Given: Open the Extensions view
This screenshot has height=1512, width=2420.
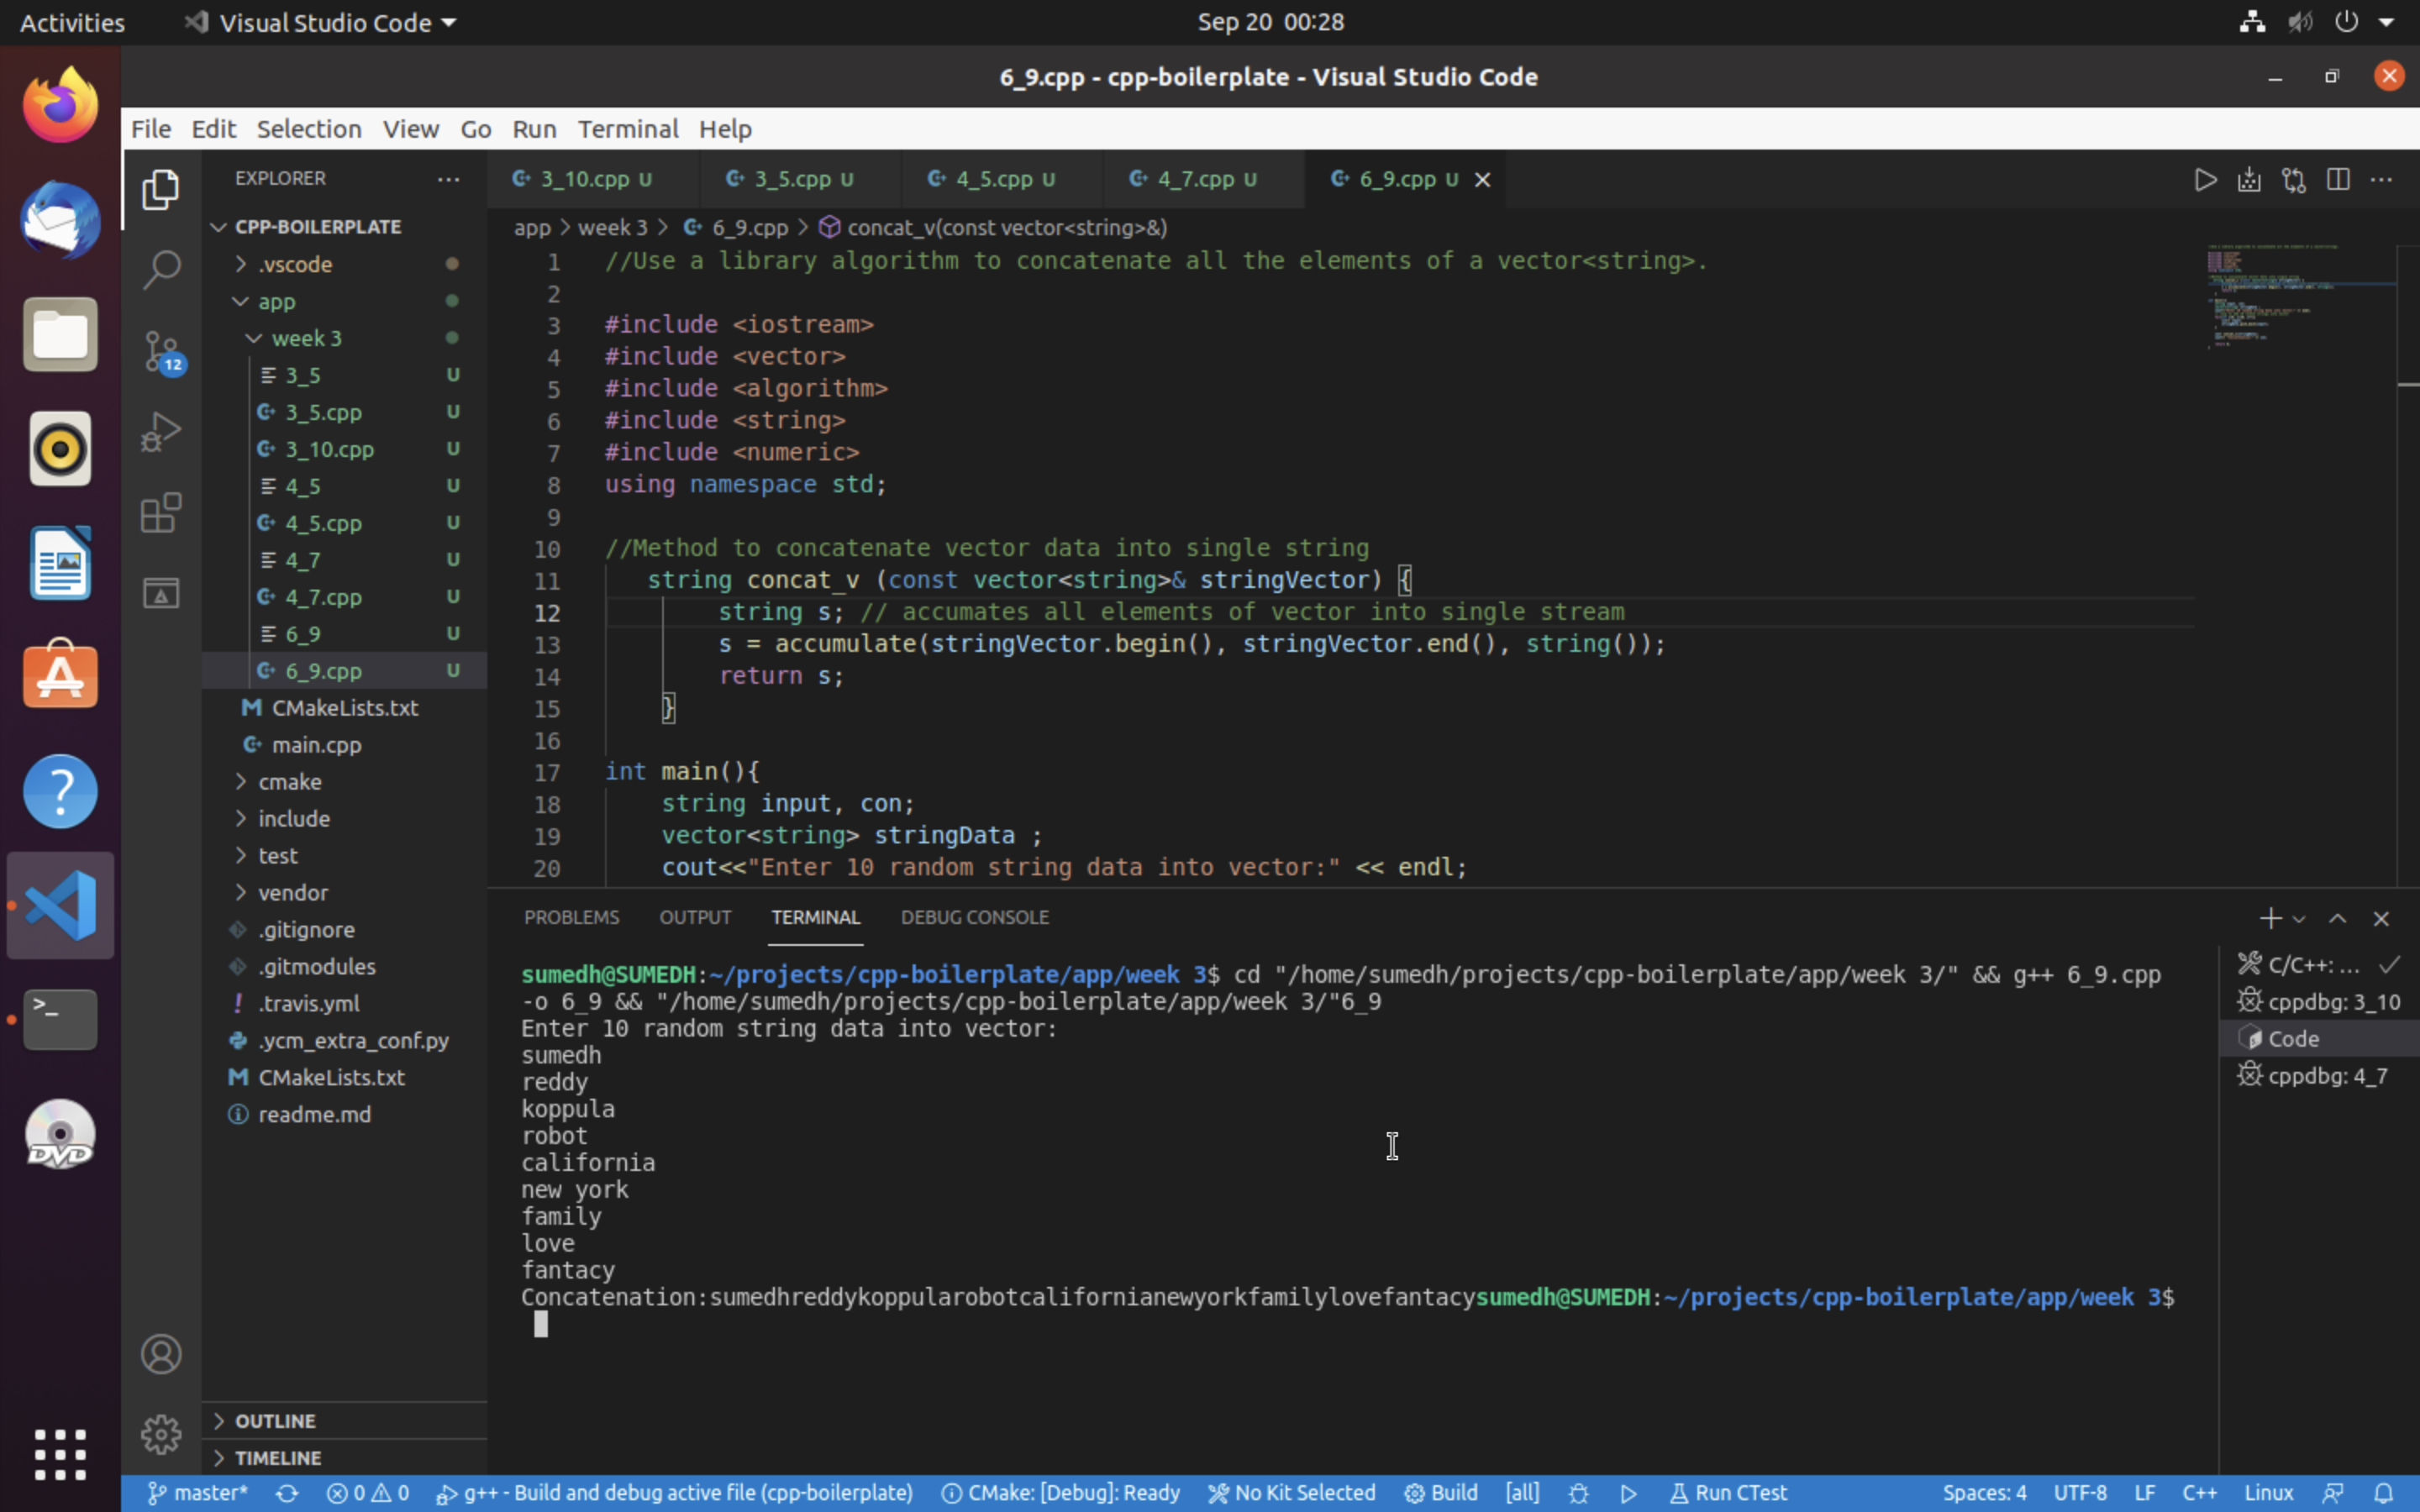Looking at the screenshot, I should 161,513.
